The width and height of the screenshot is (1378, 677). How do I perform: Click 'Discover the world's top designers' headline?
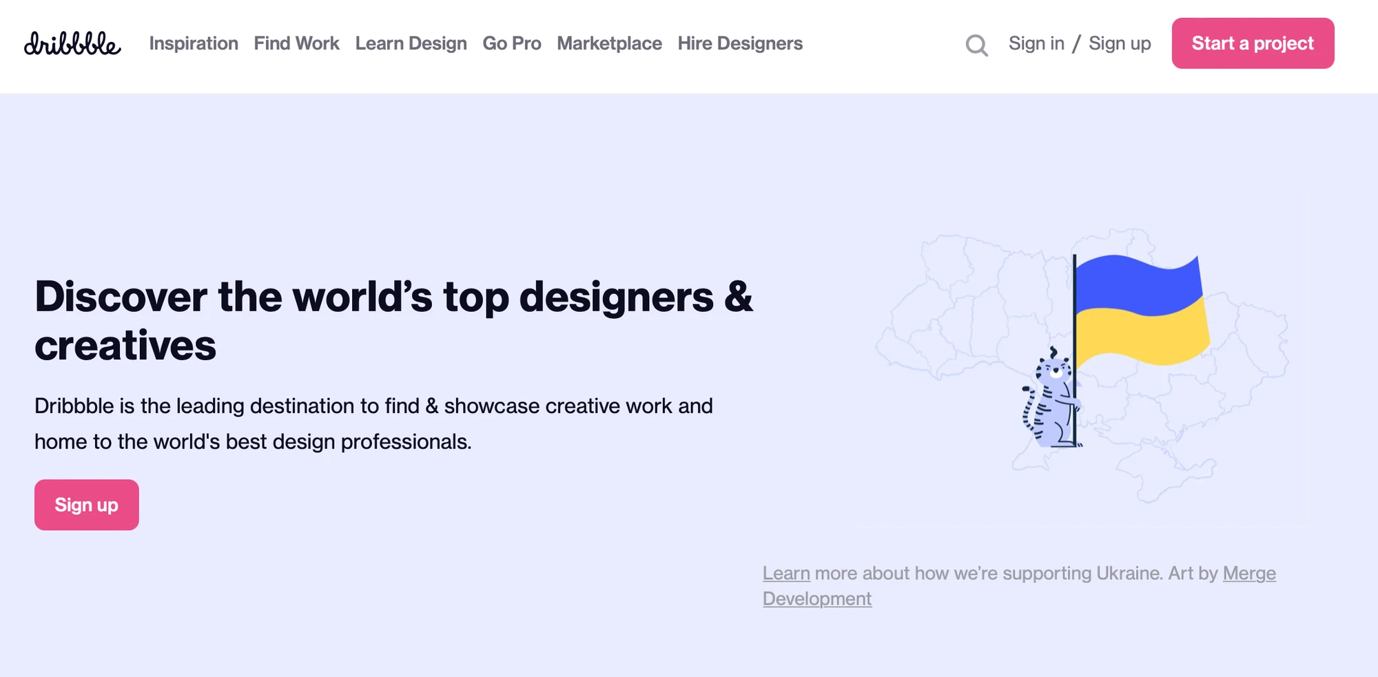coord(393,321)
